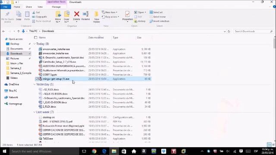Image resolution: width=276 pixels, height=155 pixels.
Task: Open the Store icon on the taskbar
Action: point(124,151)
